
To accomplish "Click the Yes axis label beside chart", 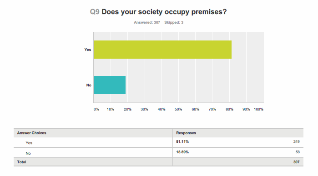I will tap(88, 50).
